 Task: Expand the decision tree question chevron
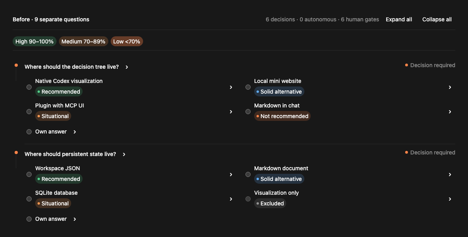point(127,67)
